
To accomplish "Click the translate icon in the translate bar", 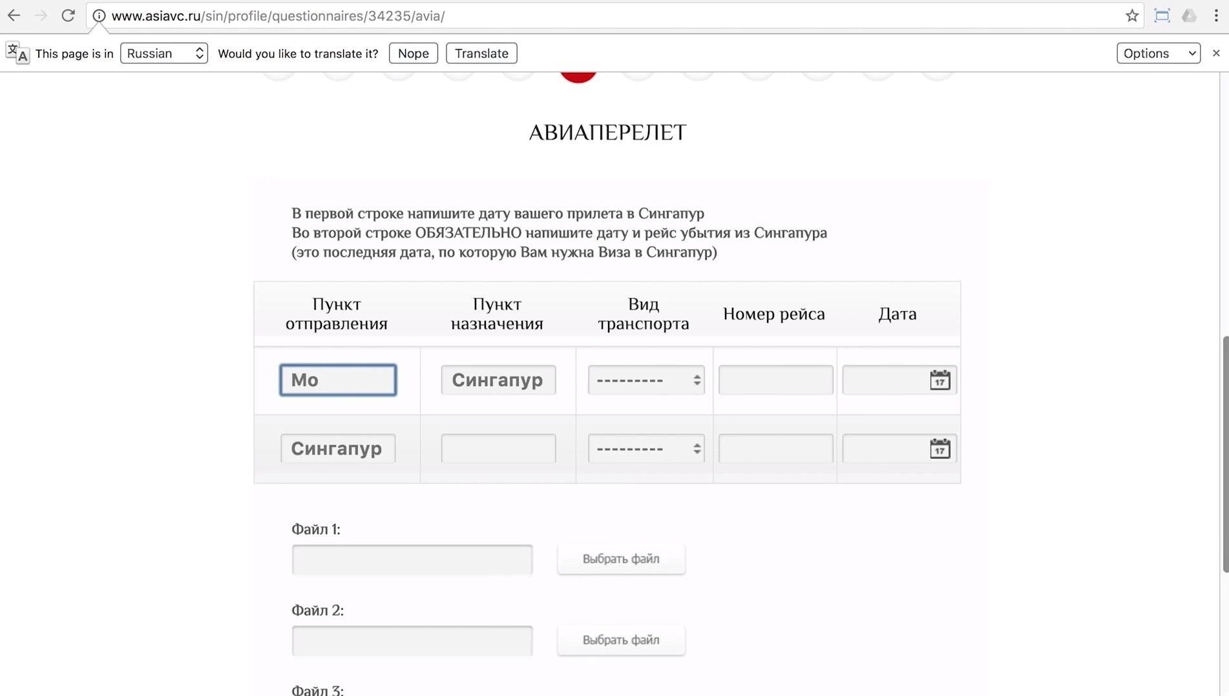I will 17,53.
